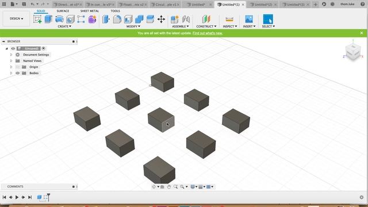Open a new design tab with plus

click(316, 5)
